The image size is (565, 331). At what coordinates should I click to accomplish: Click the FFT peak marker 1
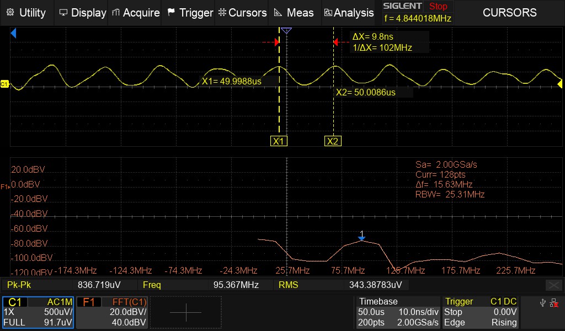pyautogui.click(x=361, y=237)
